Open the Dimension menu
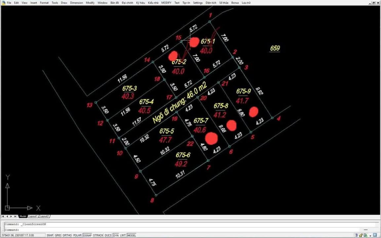Viewport: 381px width, 238px height. coord(76,3)
